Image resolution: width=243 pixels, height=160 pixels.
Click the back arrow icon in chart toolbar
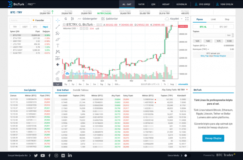pyautogui.click(x=58, y=64)
